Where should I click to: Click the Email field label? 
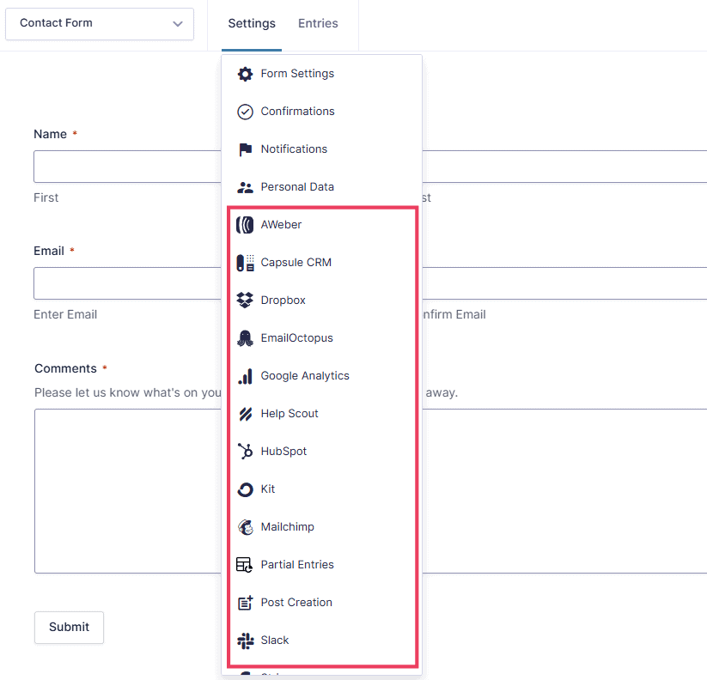tap(49, 251)
